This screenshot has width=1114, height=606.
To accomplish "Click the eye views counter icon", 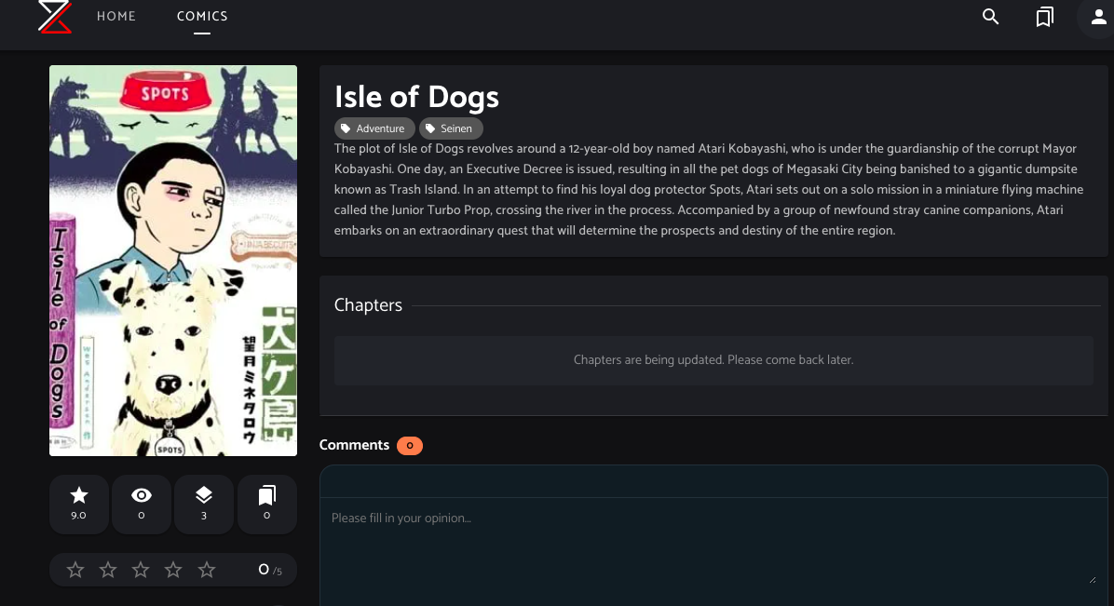I will tap(142, 504).
